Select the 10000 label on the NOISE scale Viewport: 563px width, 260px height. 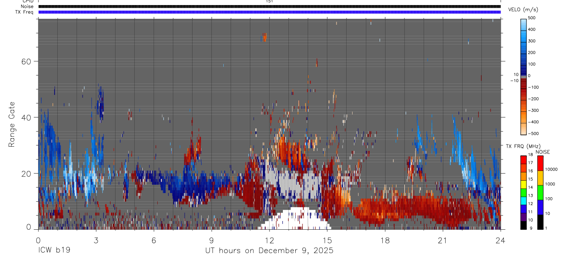click(x=551, y=169)
